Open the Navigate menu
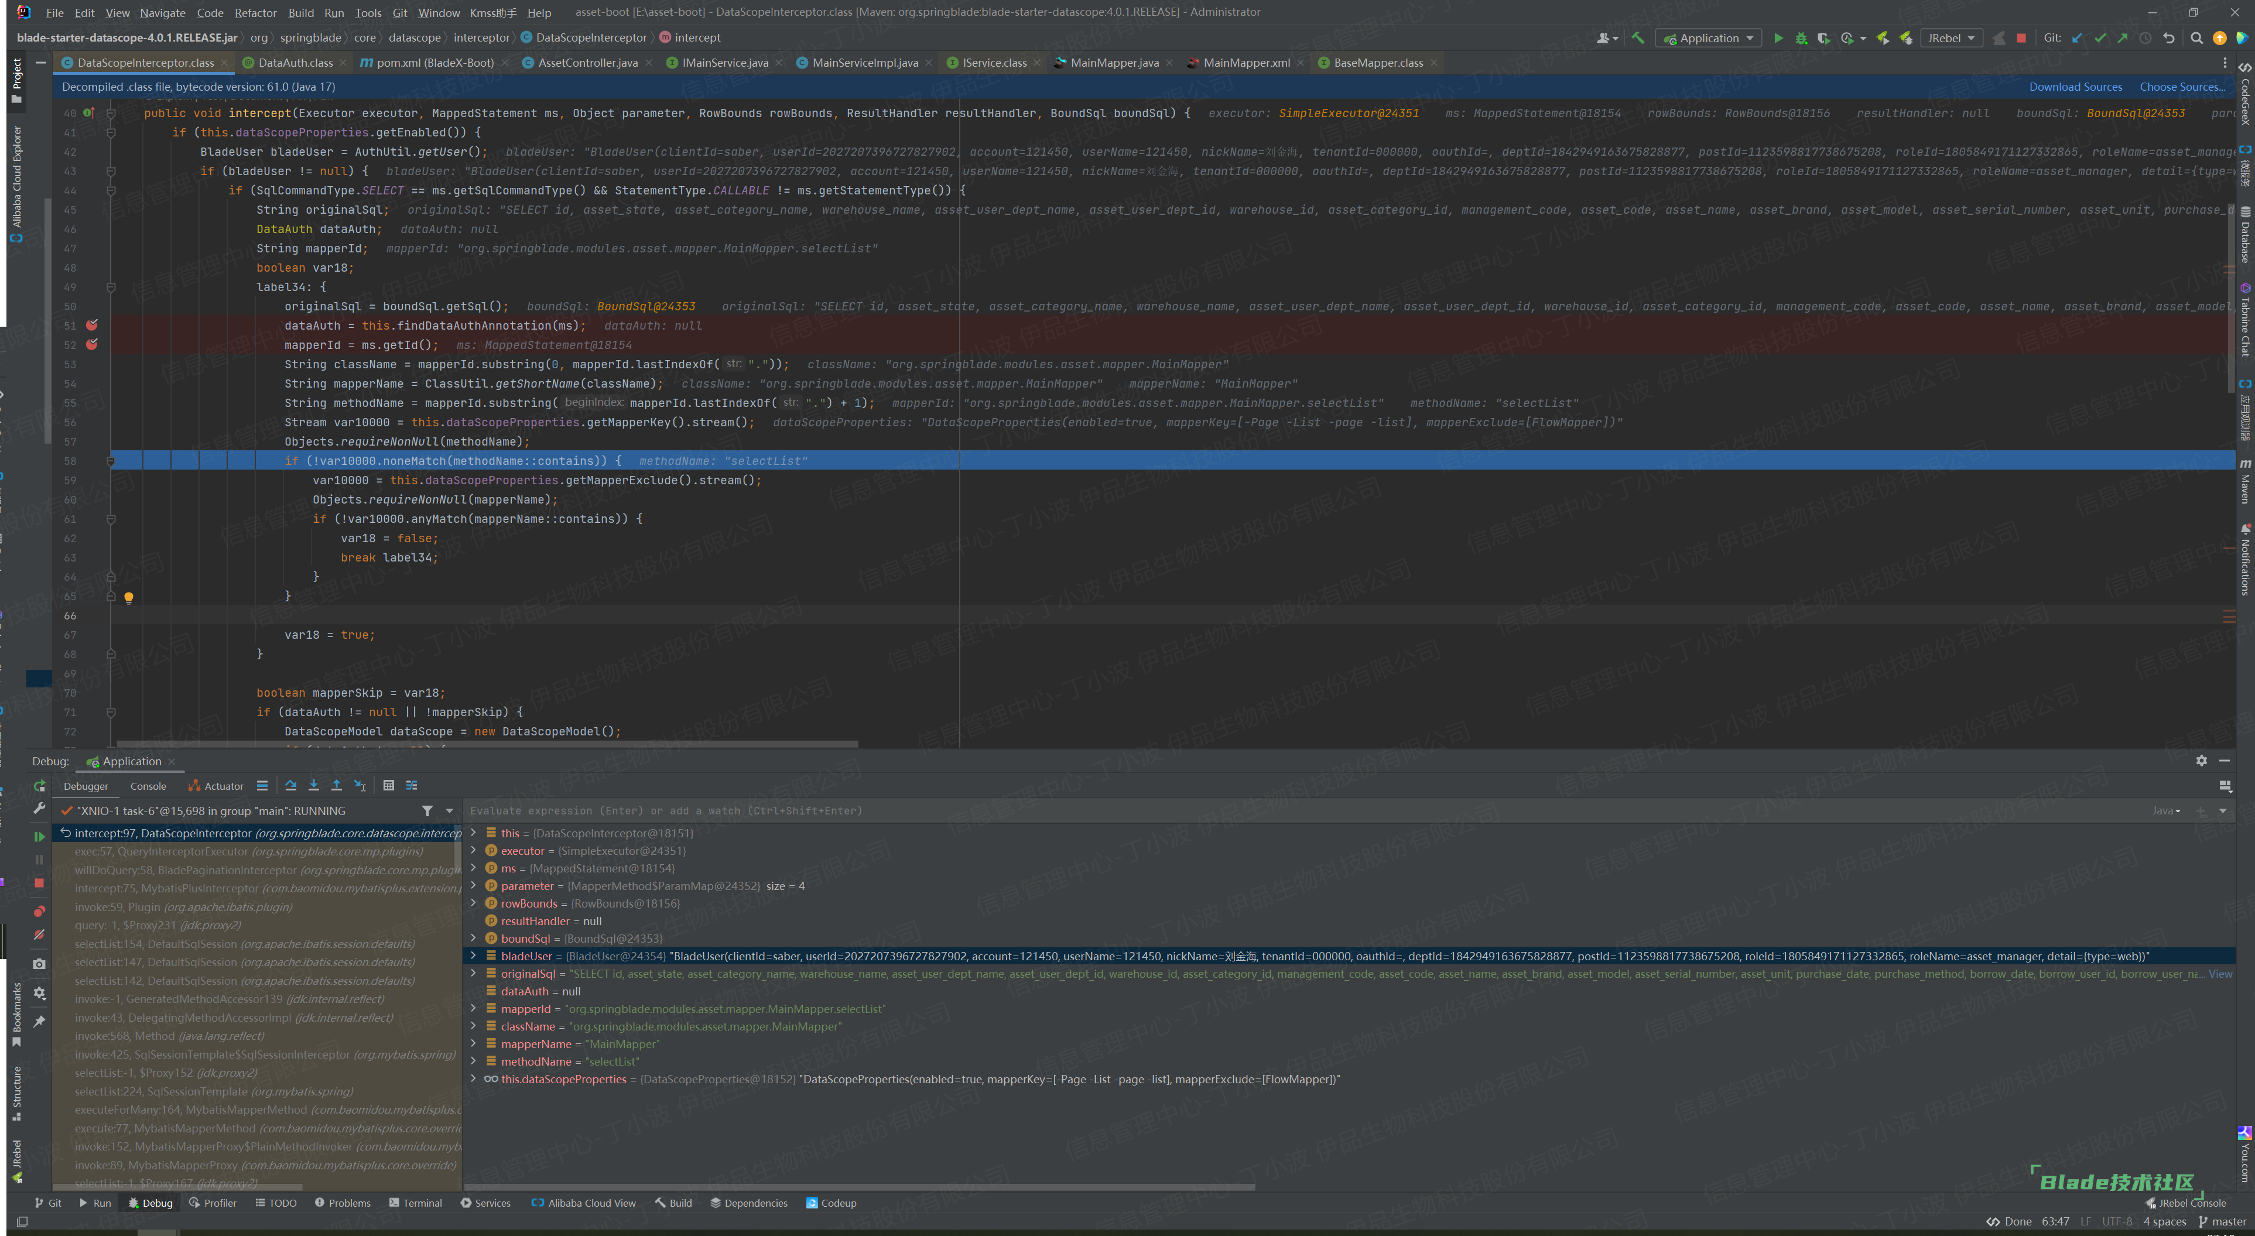The image size is (2255, 1236). tap(163, 12)
